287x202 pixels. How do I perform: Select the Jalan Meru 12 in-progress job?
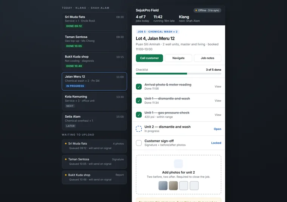(94, 81)
